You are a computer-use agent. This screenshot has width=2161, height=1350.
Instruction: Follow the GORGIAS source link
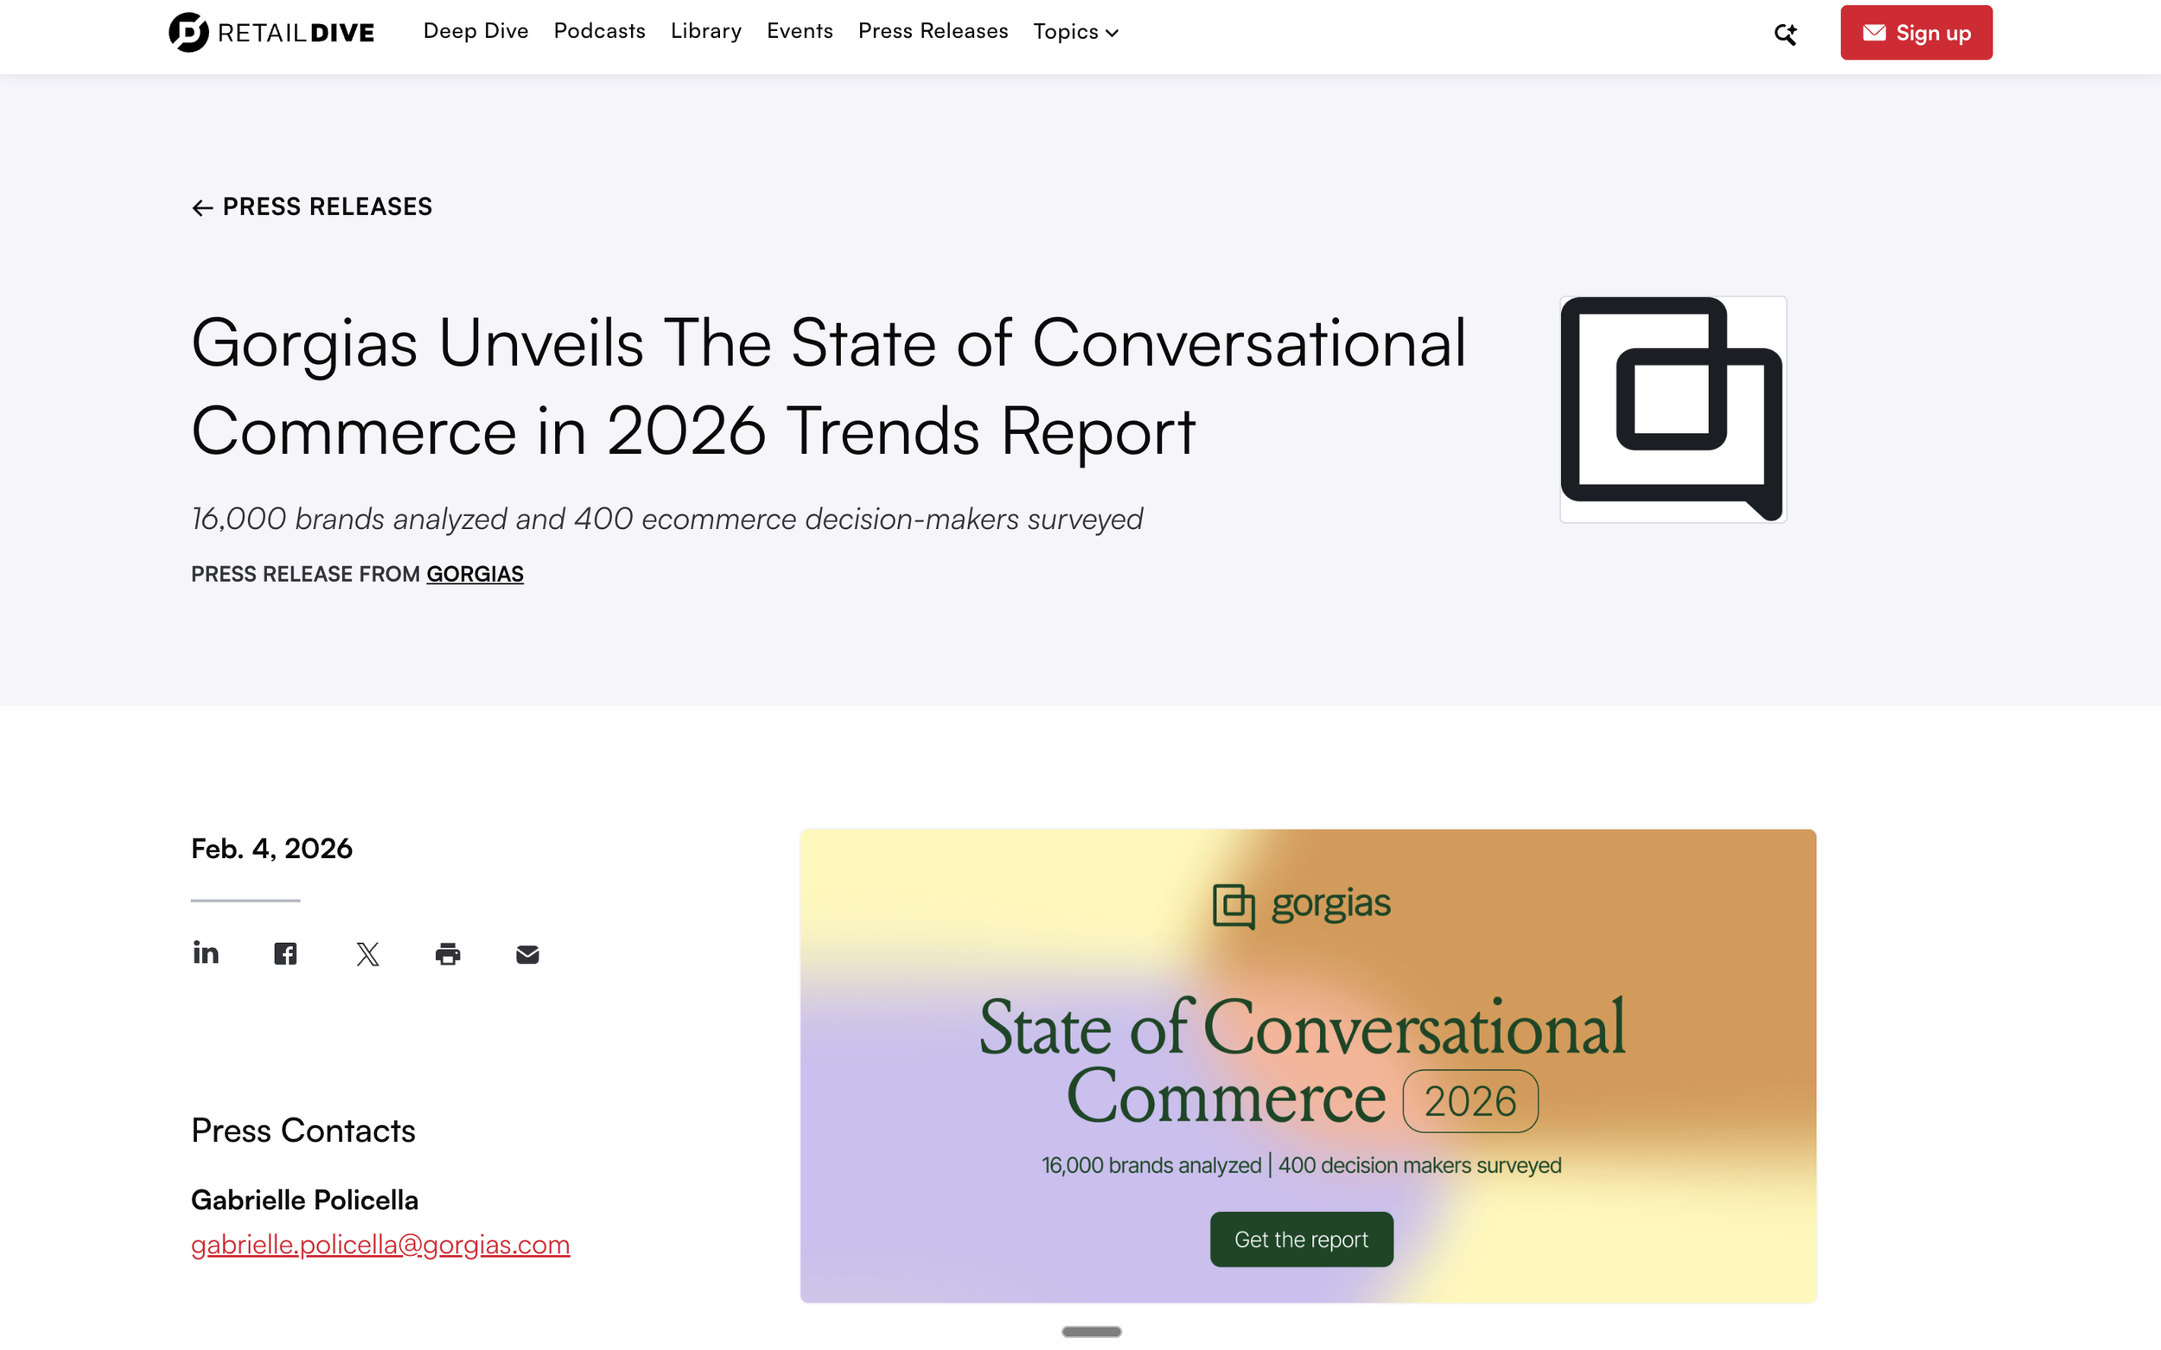(x=475, y=574)
